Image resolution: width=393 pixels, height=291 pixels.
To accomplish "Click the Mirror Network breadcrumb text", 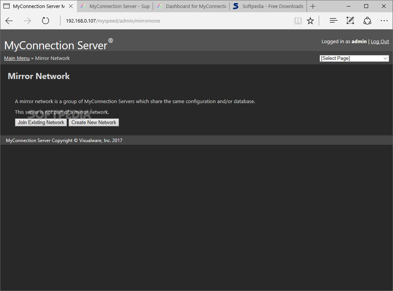I will [x=52, y=58].
